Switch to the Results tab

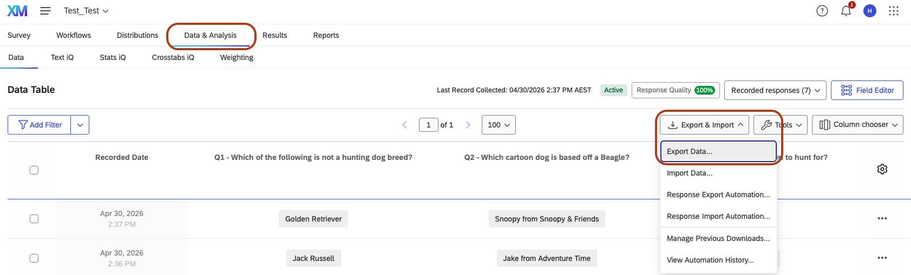tap(274, 35)
